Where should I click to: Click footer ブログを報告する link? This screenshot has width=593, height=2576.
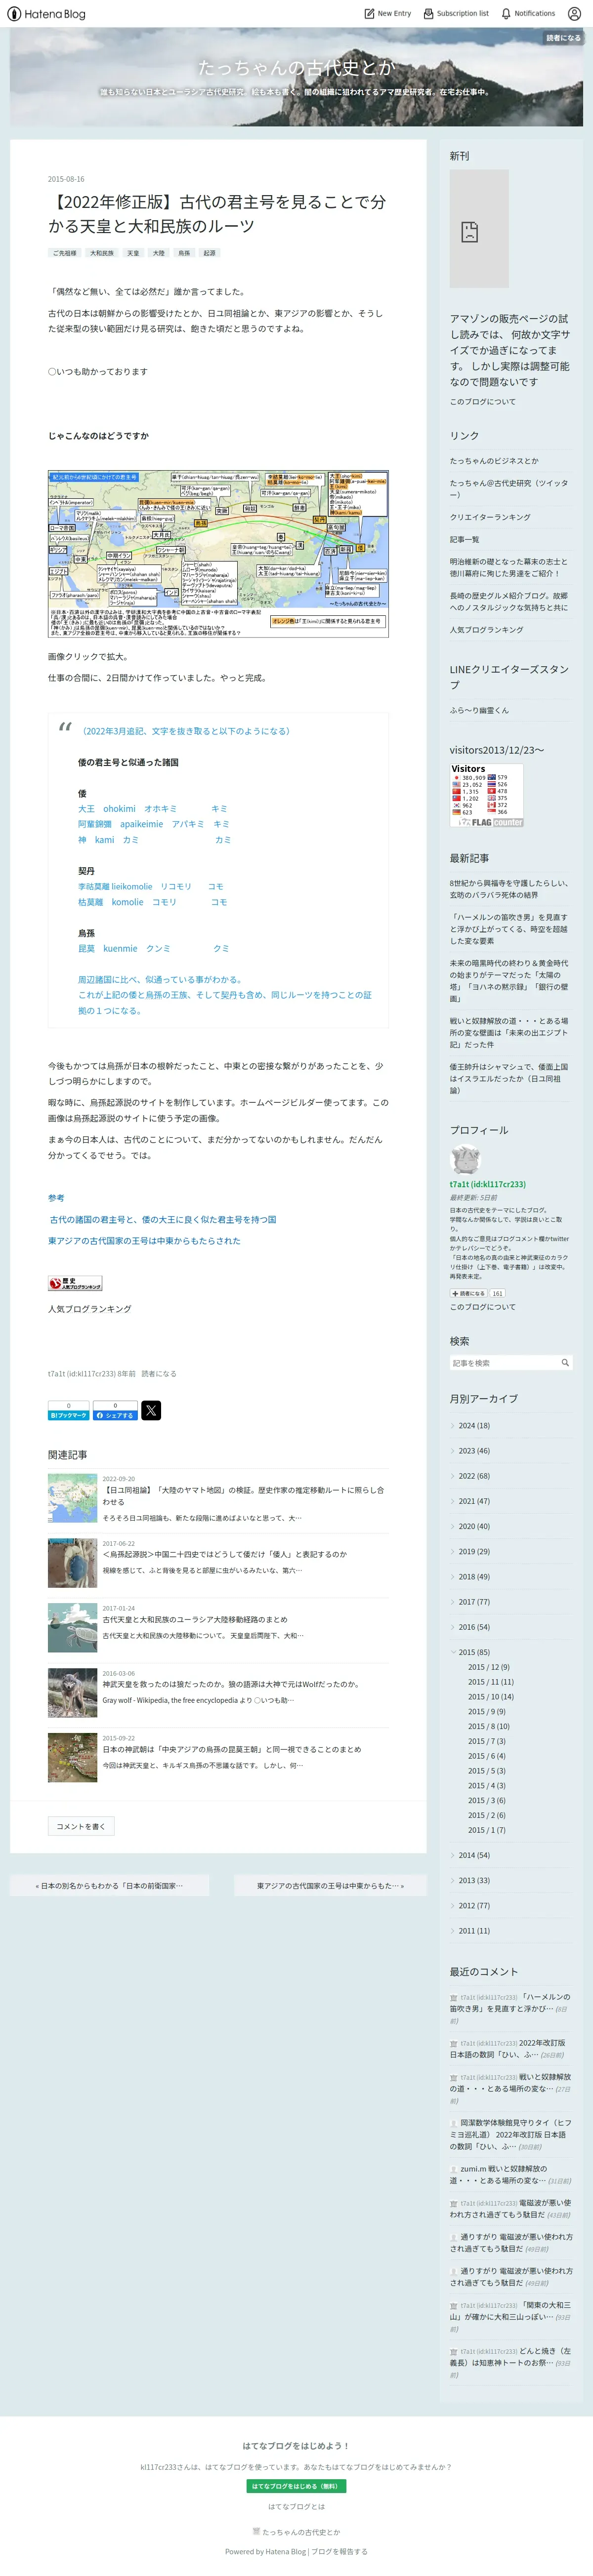coord(339,2551)
